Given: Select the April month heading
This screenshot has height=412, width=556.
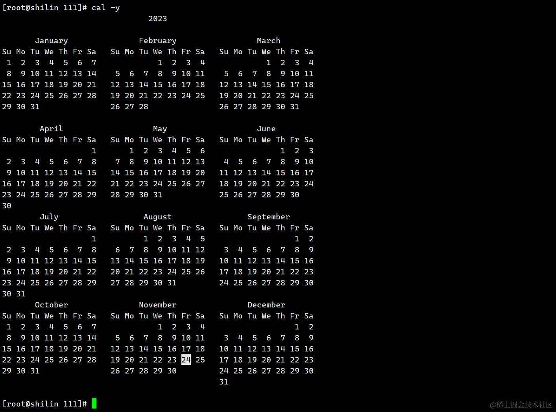Looking at the screenshot, I should click(52, 129).
